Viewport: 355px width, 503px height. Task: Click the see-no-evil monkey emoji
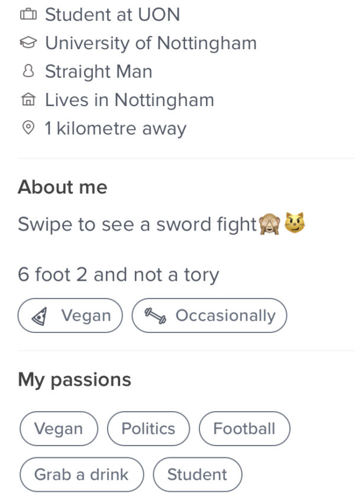(x=269, y=224)
